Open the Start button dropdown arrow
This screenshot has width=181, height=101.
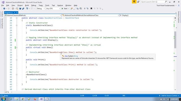coord(68,9)
